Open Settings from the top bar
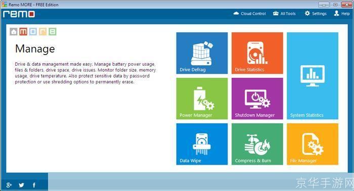 [316, 14]
